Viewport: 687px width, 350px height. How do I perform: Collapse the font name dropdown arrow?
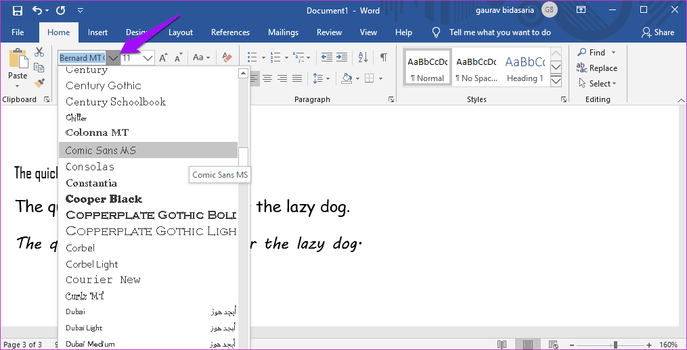tap(113, 57)
